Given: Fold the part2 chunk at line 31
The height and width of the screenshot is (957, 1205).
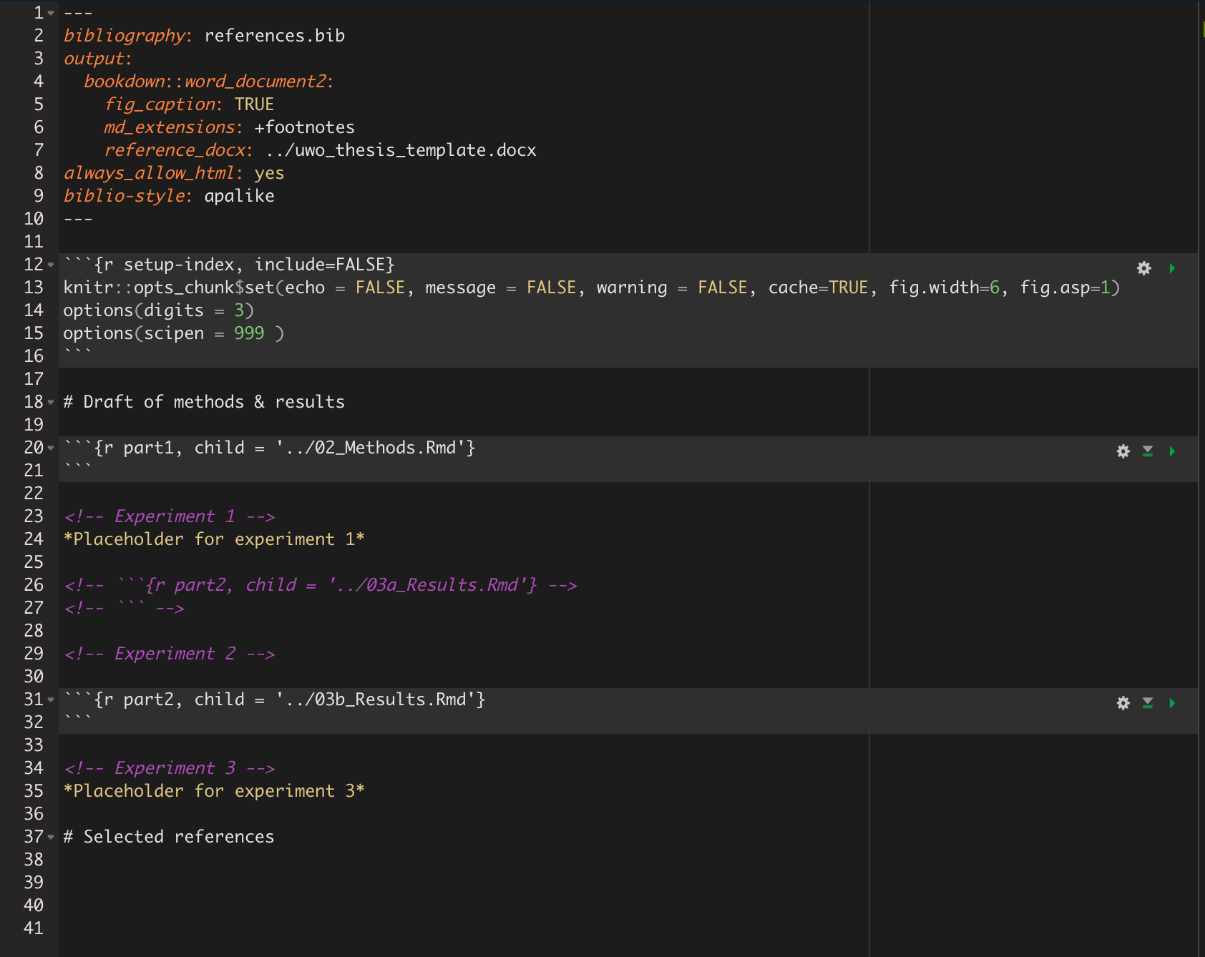Looking at the screenshot, I should pyautogui.click(x=51, y=700).
